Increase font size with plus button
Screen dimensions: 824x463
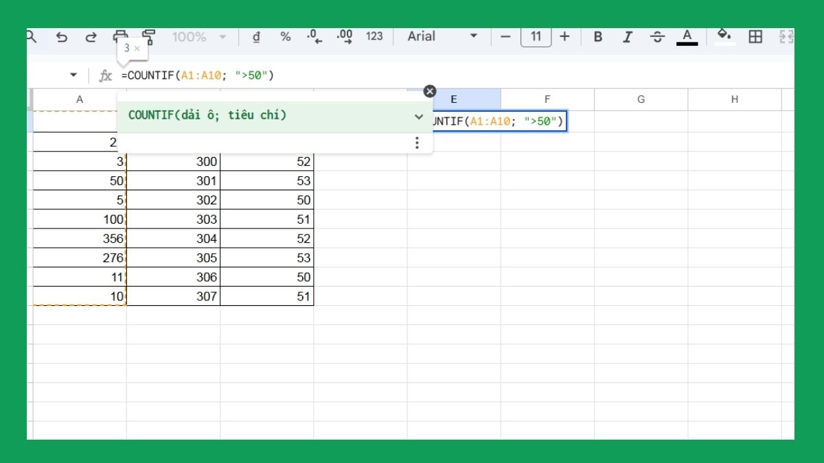pyautogui.click(x=564, y=37)
